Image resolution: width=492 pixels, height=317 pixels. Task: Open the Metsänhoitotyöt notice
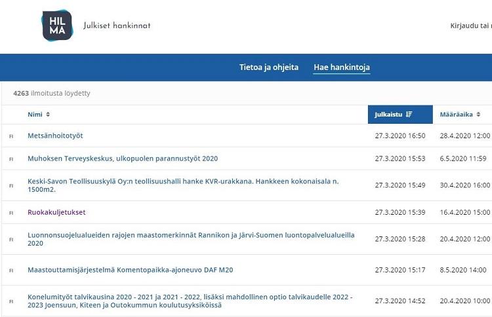point(55,136)
